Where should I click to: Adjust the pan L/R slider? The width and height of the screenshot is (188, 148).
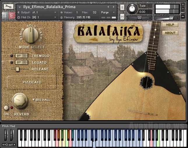[139, 18]
